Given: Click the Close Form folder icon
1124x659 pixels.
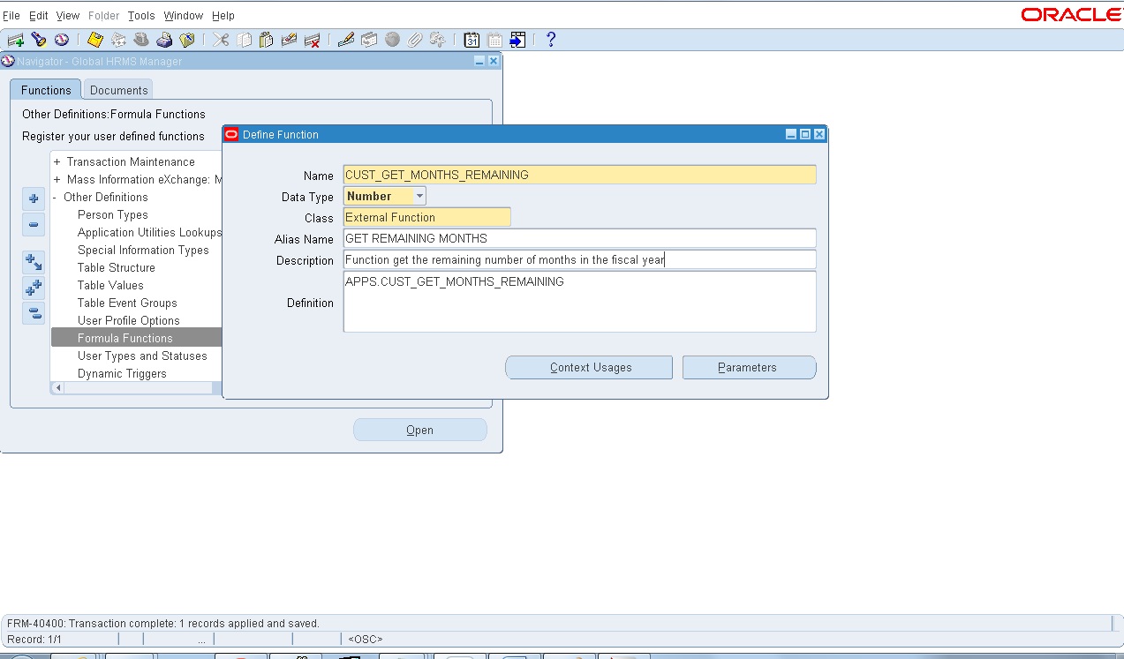Looking at the screenshot, I should pos(187,40).
